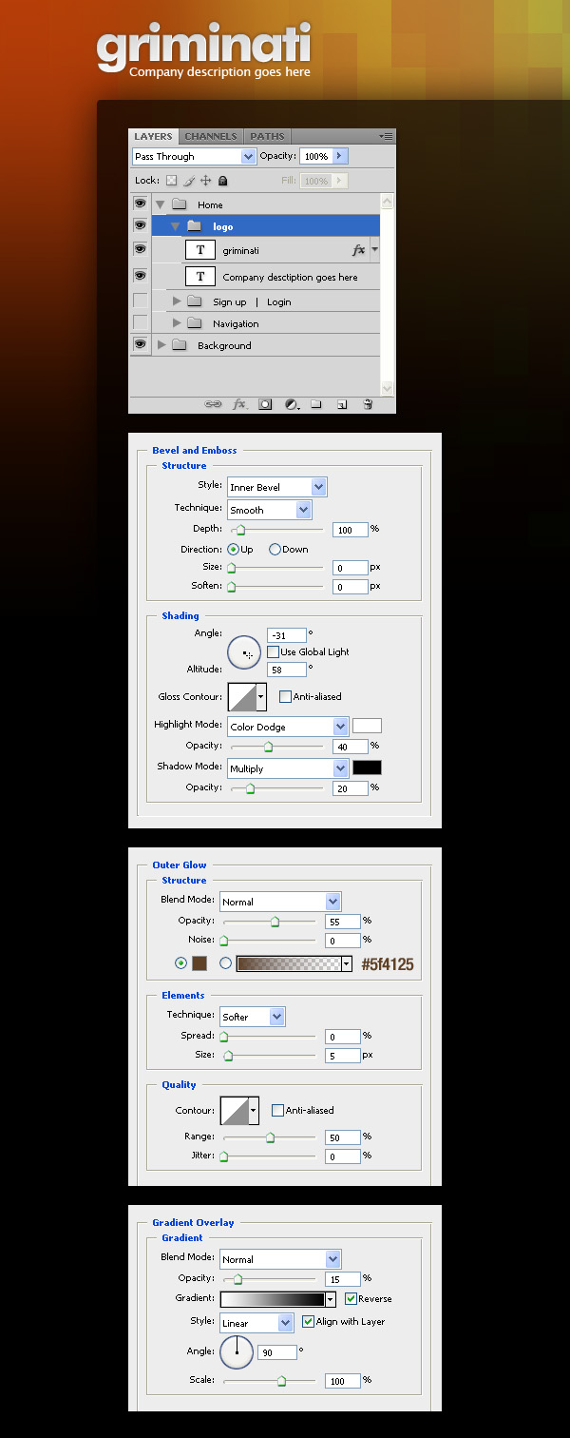Toggle the Align with Layer checkbox

click(x=308, y=1321)
